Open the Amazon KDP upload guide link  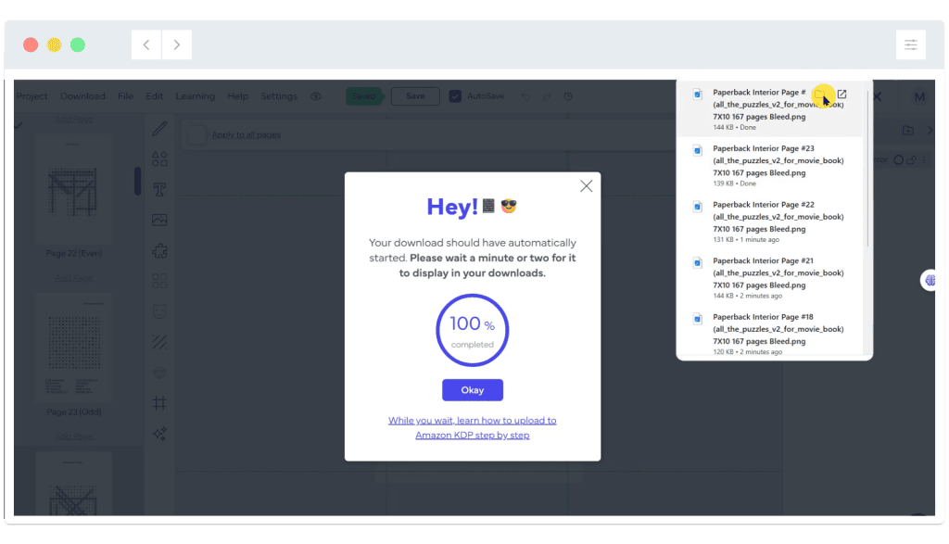click(472, 427)
